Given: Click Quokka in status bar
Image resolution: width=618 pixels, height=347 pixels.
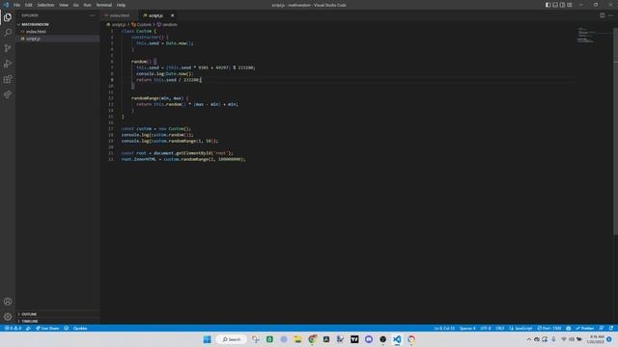Looking at the screenshot, I should click(x=80, y=328).
